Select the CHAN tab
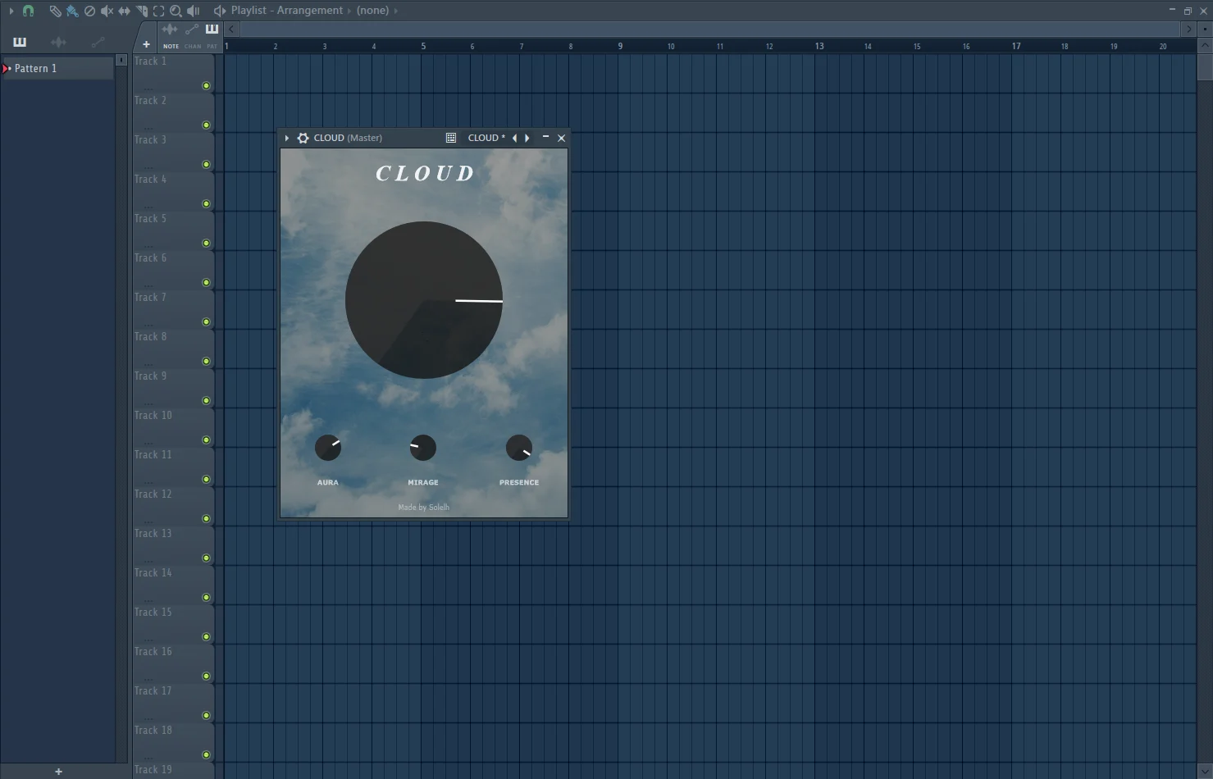This screenshot has width=1213, height=779. [x=193, y=46]
